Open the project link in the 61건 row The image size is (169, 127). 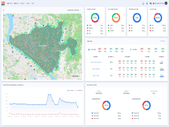[96, 62]
